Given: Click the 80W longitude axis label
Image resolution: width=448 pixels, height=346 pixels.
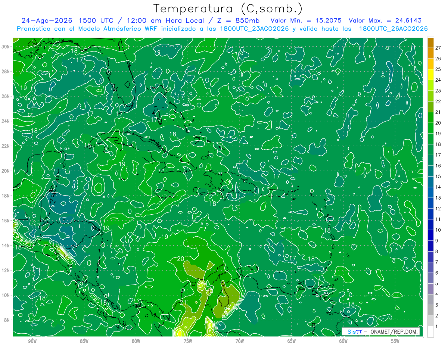Looking at the screenshot, I should 136,341.
